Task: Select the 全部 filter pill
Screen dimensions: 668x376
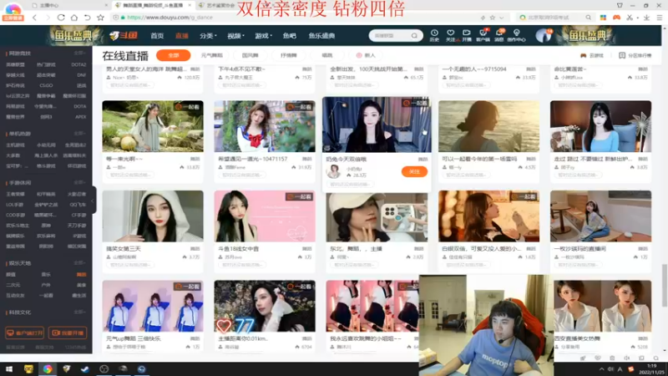Action: (174, 55)
